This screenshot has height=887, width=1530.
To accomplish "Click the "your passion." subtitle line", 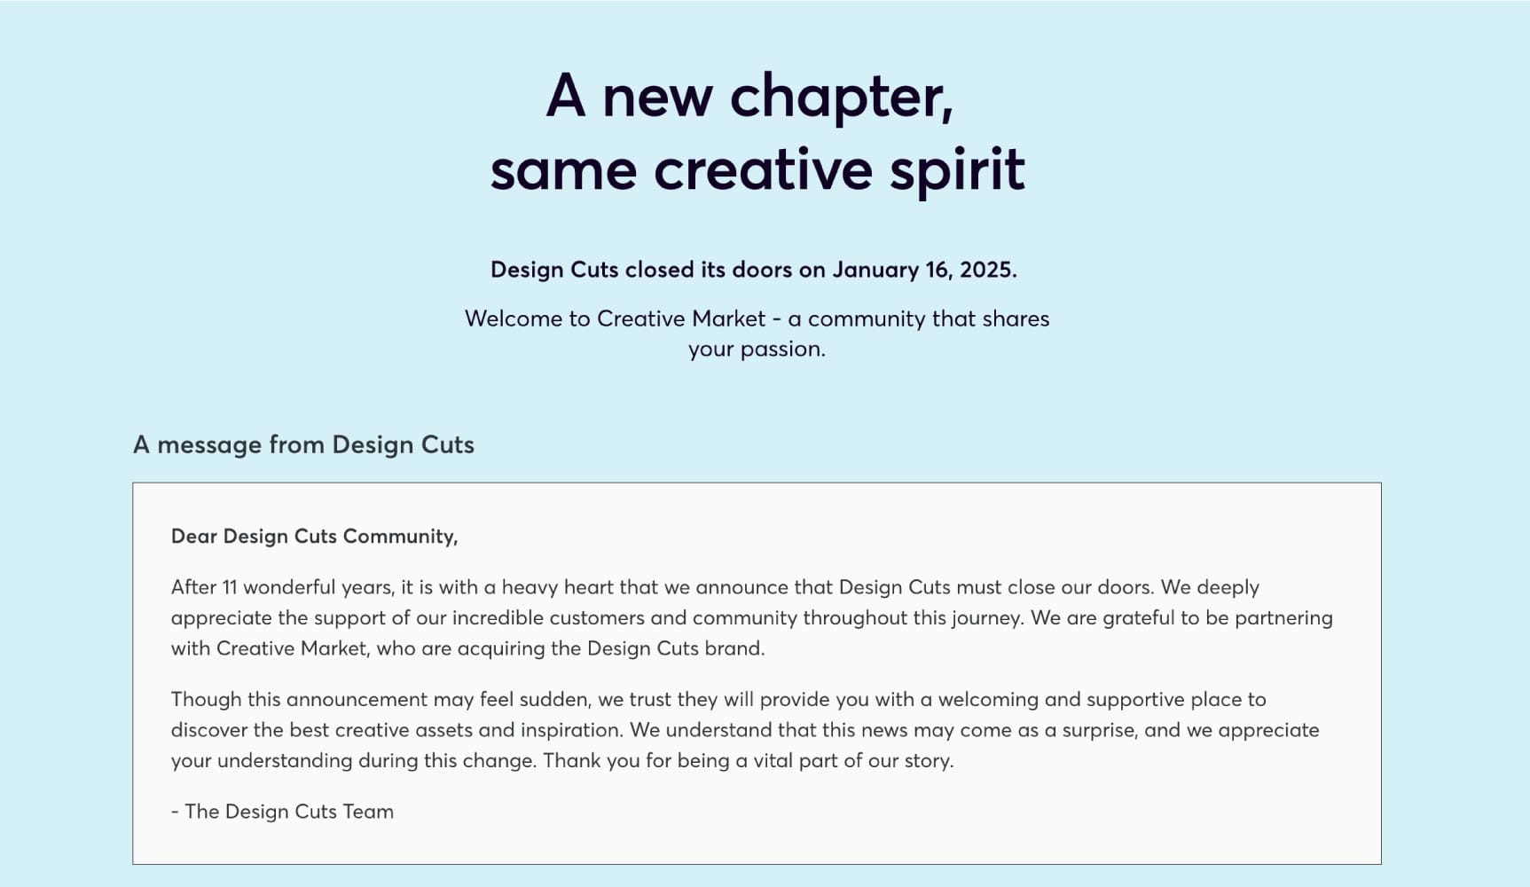I will (x=757, y=349).
